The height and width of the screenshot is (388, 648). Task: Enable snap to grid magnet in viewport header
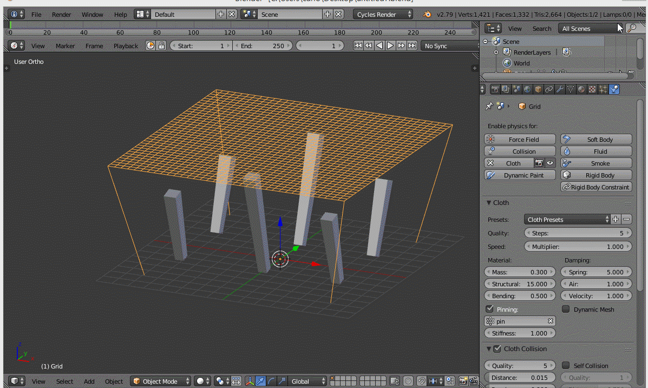(421, 382)
